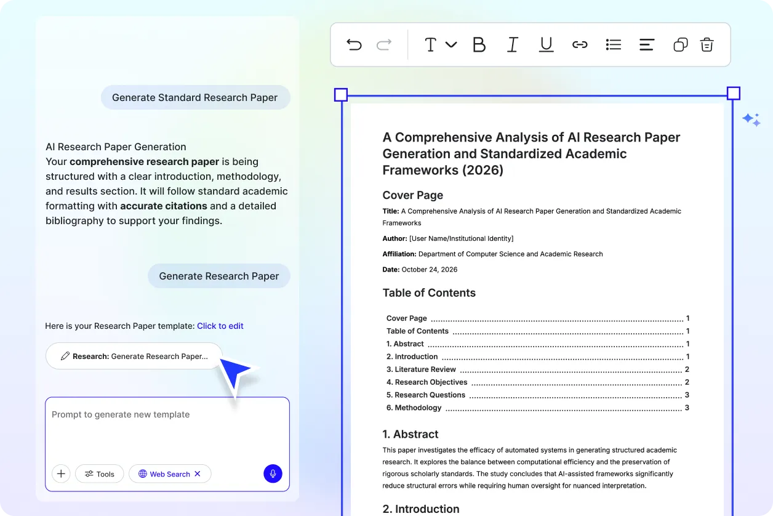
Task: Select the Insert Link icon
Action: click(580, 44)
